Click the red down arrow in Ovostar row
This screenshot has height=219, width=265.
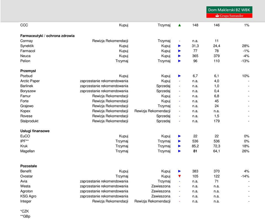click(x=179, y=176)
